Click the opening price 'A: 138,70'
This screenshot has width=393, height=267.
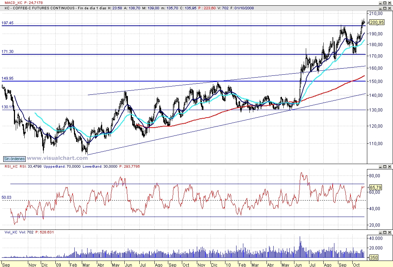(132, 8)
